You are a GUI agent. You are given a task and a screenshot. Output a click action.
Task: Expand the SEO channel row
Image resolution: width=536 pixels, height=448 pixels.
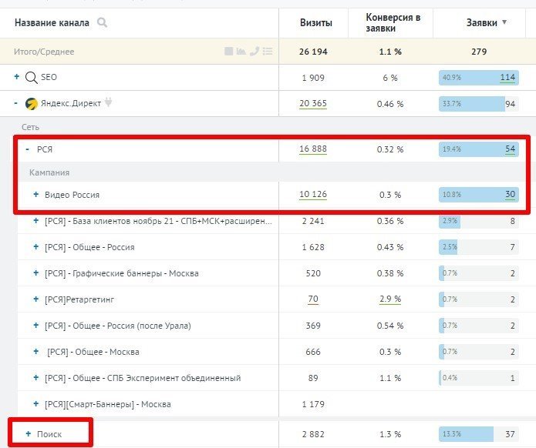click(17, 78)
